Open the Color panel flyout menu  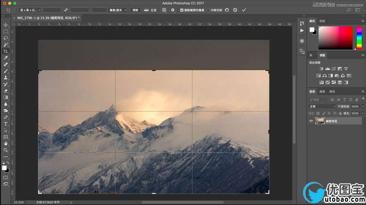[363, 21]
